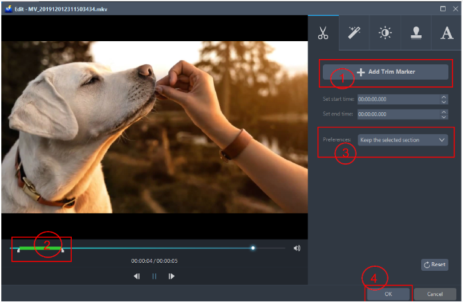This screenshot has width=463, height=302.
Task: Open the brightness adjustment tab
Action: (385, 33)
